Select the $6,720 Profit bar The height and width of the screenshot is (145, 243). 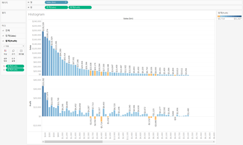pyautogui.click(x=114, y=113)
